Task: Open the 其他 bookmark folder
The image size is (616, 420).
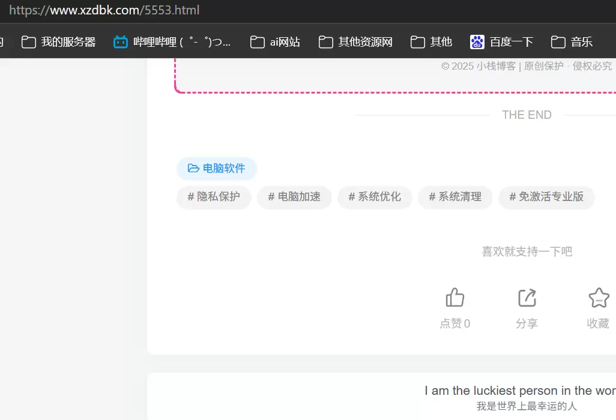Action: [431, 42]
